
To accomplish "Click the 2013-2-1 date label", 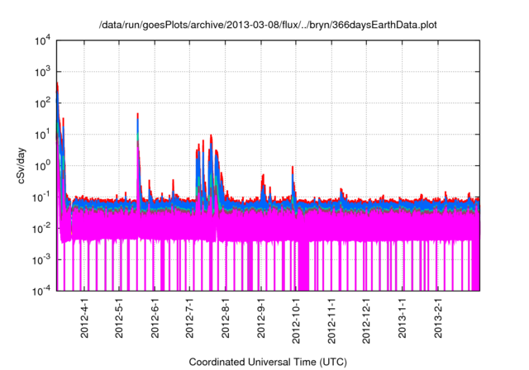I will click(x=438, y=317).
